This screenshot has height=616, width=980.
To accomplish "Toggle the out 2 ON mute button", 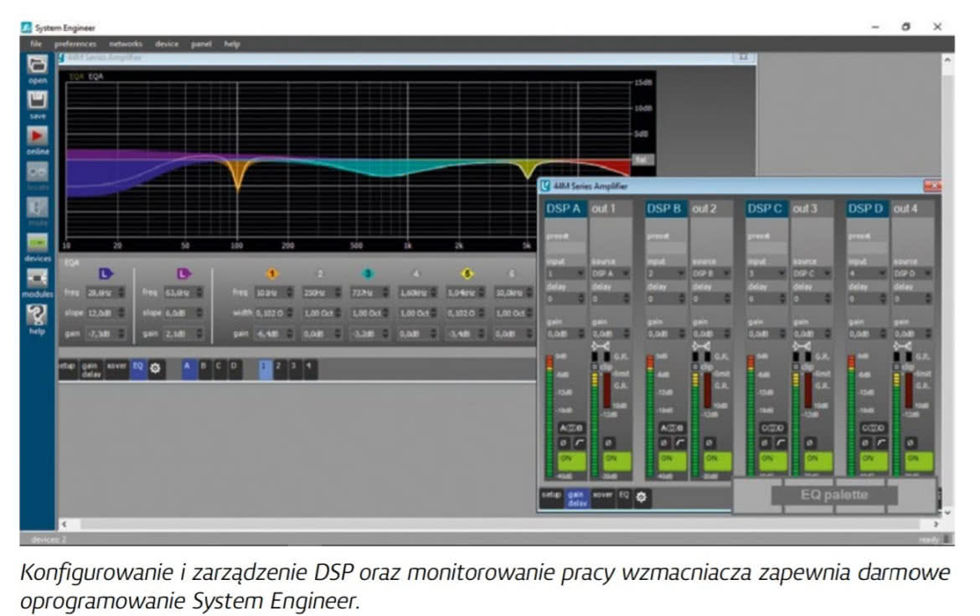I will click(x=717, y=462).
